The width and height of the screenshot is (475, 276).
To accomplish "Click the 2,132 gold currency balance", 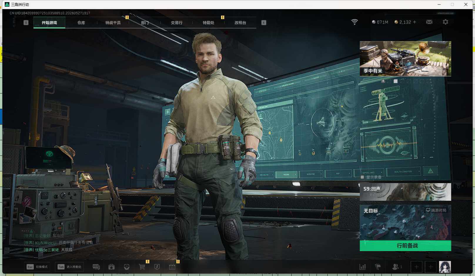I will tap(403, 22).
